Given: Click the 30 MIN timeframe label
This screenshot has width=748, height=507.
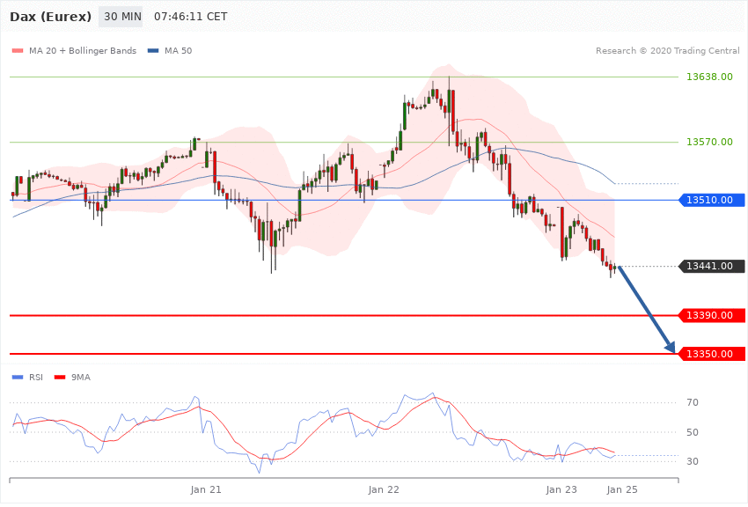Looking at the screenshot, I should click(121, 17).
